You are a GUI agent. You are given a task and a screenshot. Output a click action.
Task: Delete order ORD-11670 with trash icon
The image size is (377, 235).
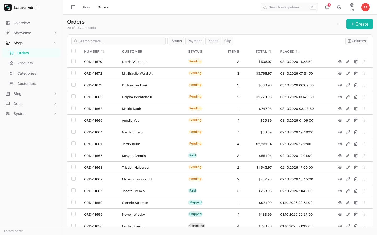click(356, 62)
